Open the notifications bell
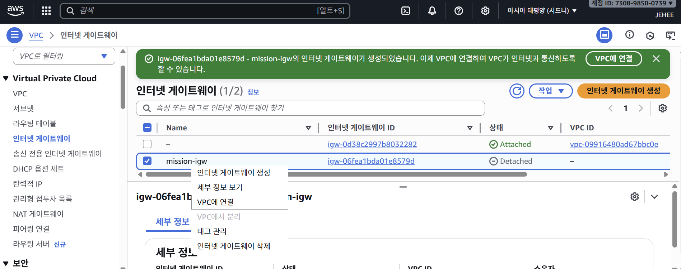Image resolution: width=681 pixels, height=269 pixels. pos(432,11)
